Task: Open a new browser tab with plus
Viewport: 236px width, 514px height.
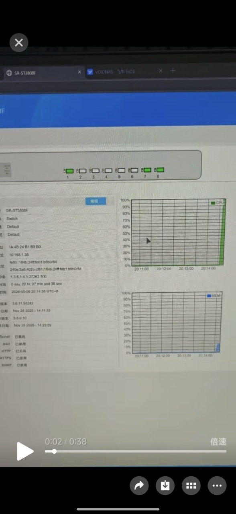Action: 173,71
